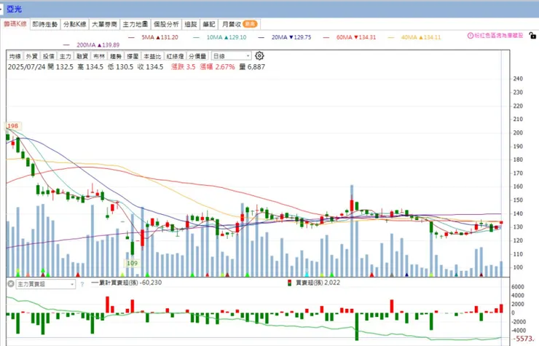Click the unlock padlock icon
Viewport: 539px width, 346px height.
tap(532, 36)
